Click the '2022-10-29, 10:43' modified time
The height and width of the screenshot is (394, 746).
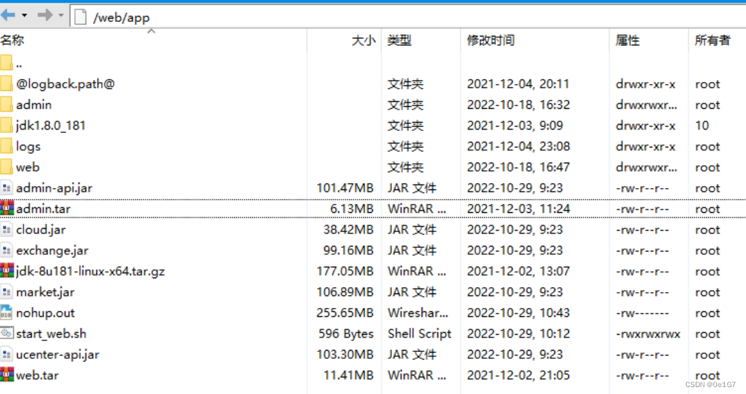click(x=519, y=313)
